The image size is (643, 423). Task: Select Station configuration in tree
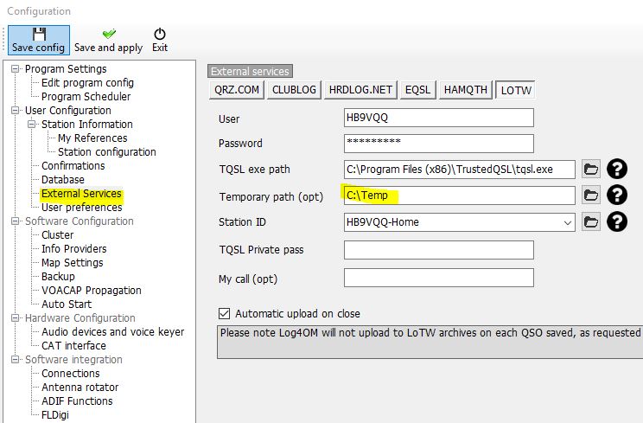[x=106, y=151]
